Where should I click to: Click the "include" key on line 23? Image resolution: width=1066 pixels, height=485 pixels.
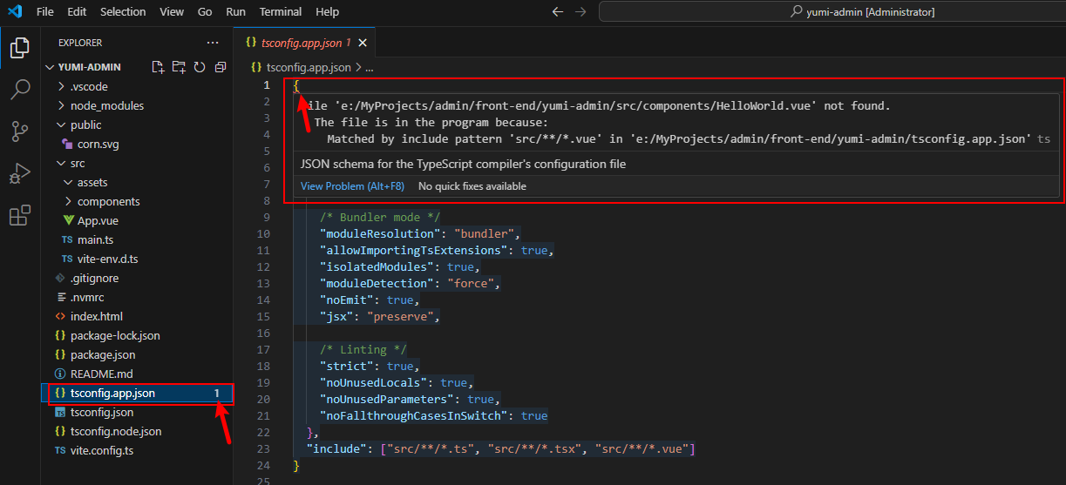(333, 448)
